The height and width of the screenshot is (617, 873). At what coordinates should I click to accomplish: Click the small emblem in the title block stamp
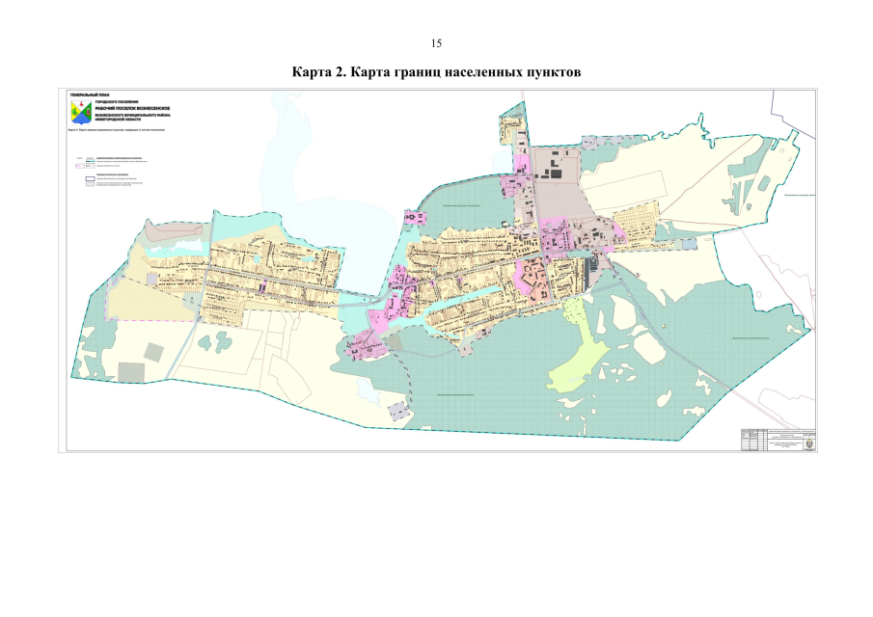click(808, 443)
